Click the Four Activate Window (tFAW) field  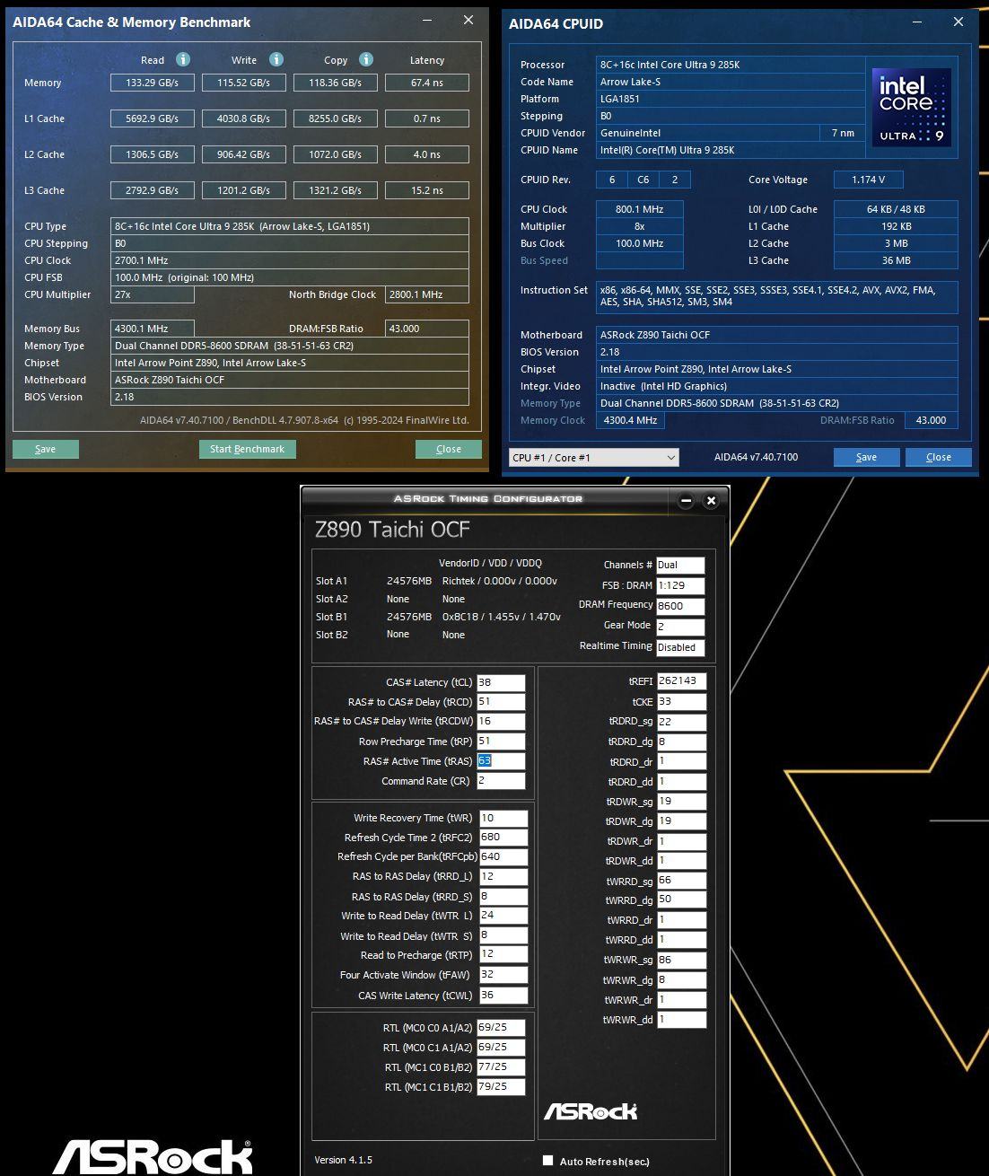[503, 975]
